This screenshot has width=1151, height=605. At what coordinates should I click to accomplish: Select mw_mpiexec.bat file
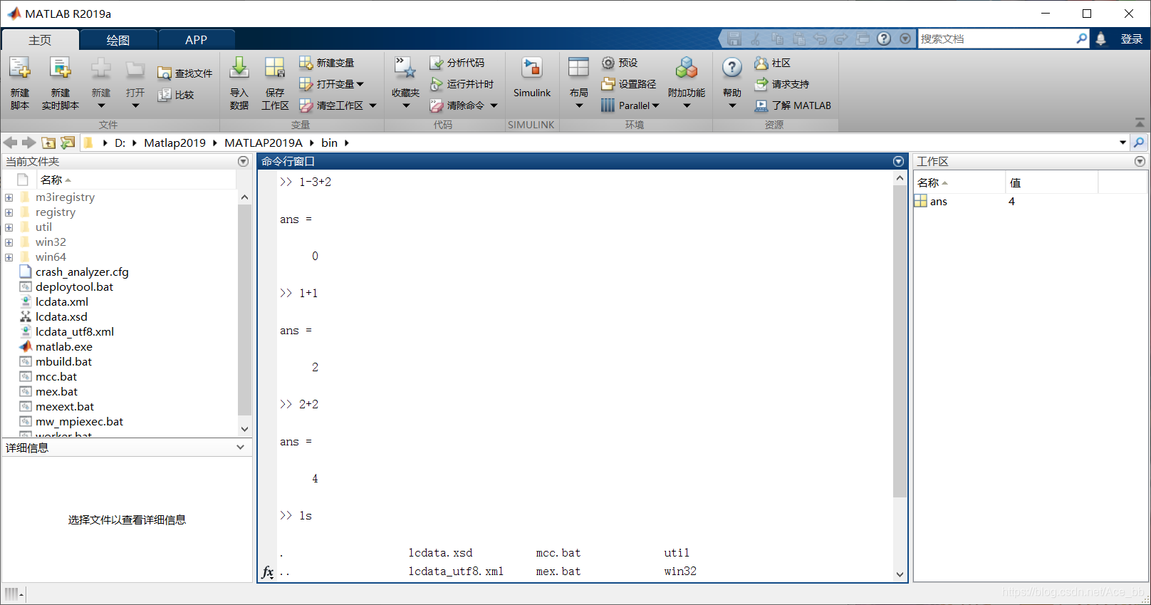click(x=79, y=421)
